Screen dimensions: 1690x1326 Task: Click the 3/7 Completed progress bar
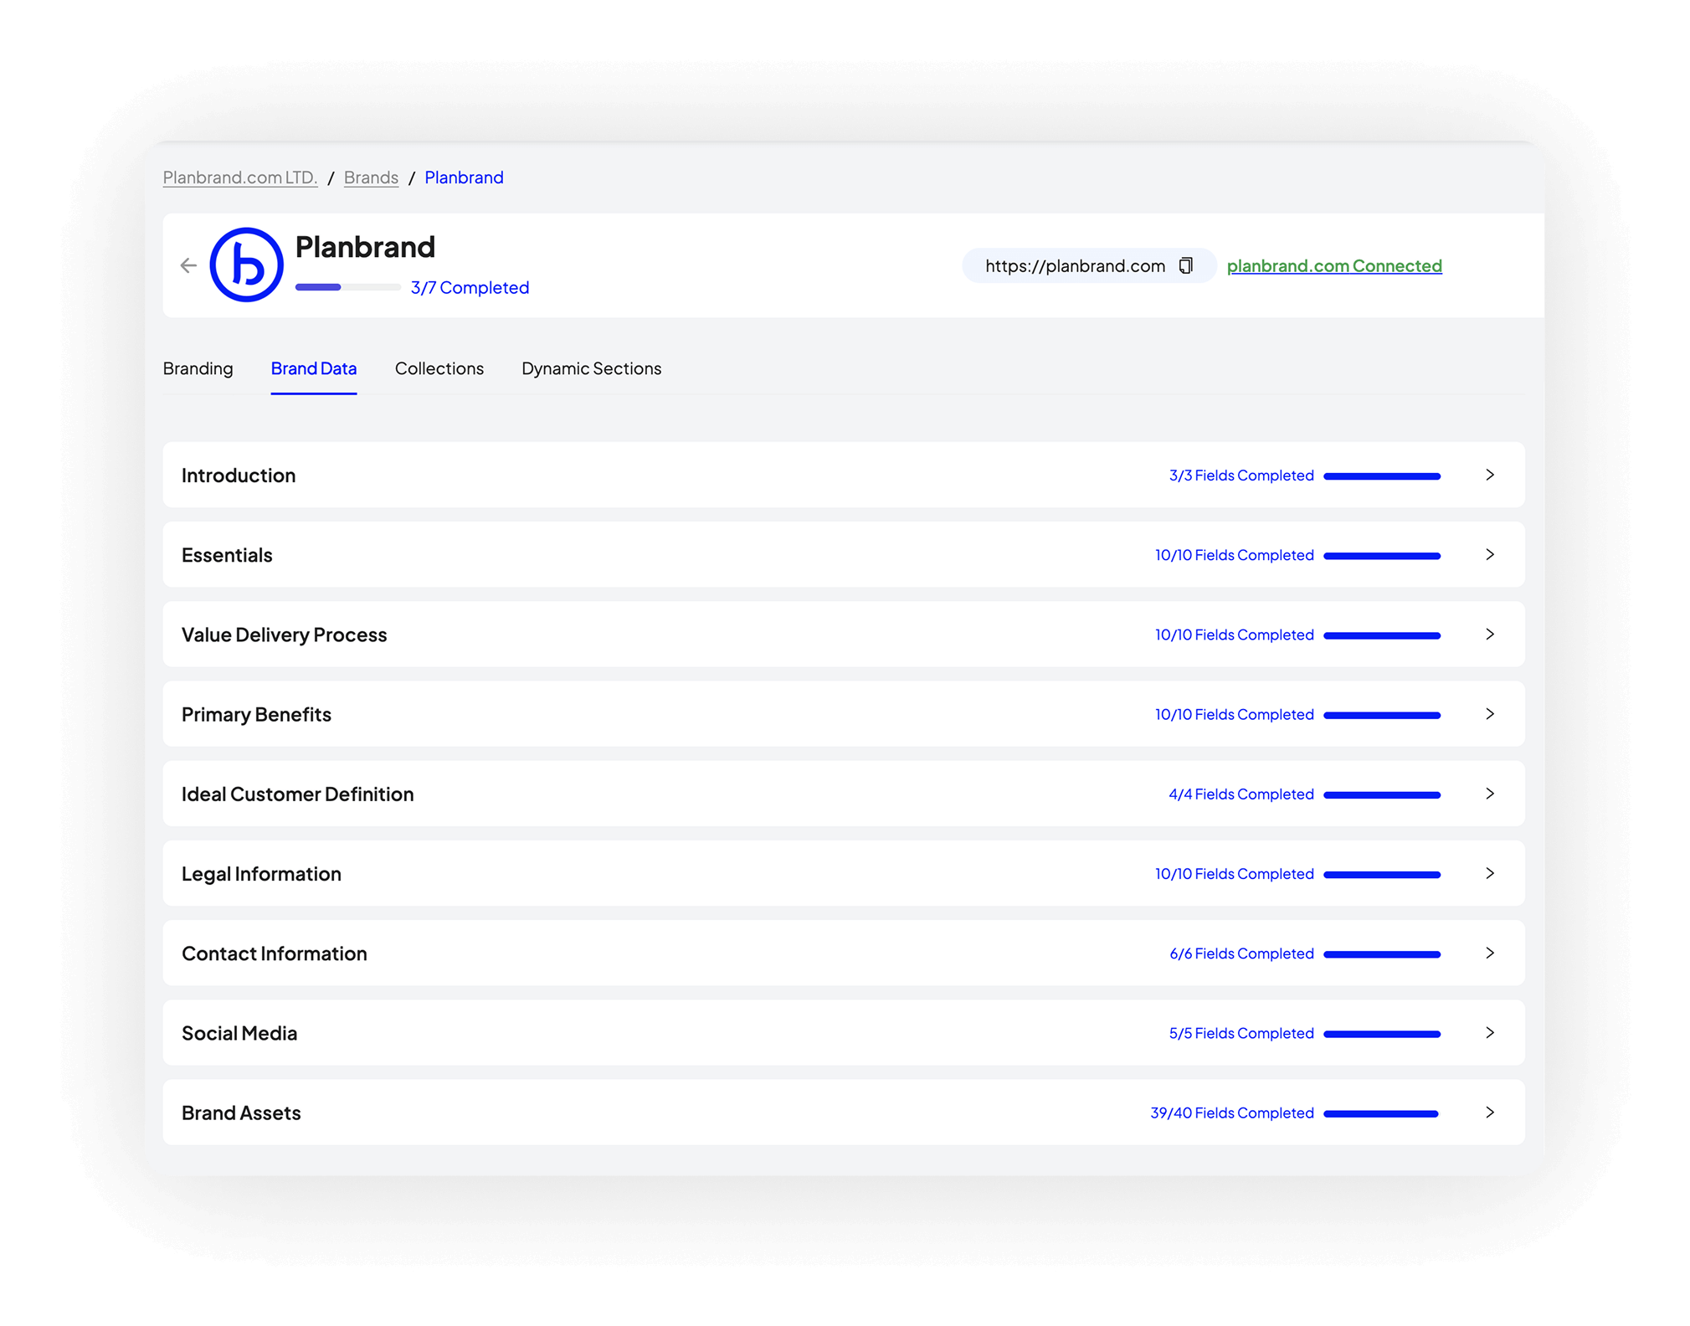[x=347, y=287]
